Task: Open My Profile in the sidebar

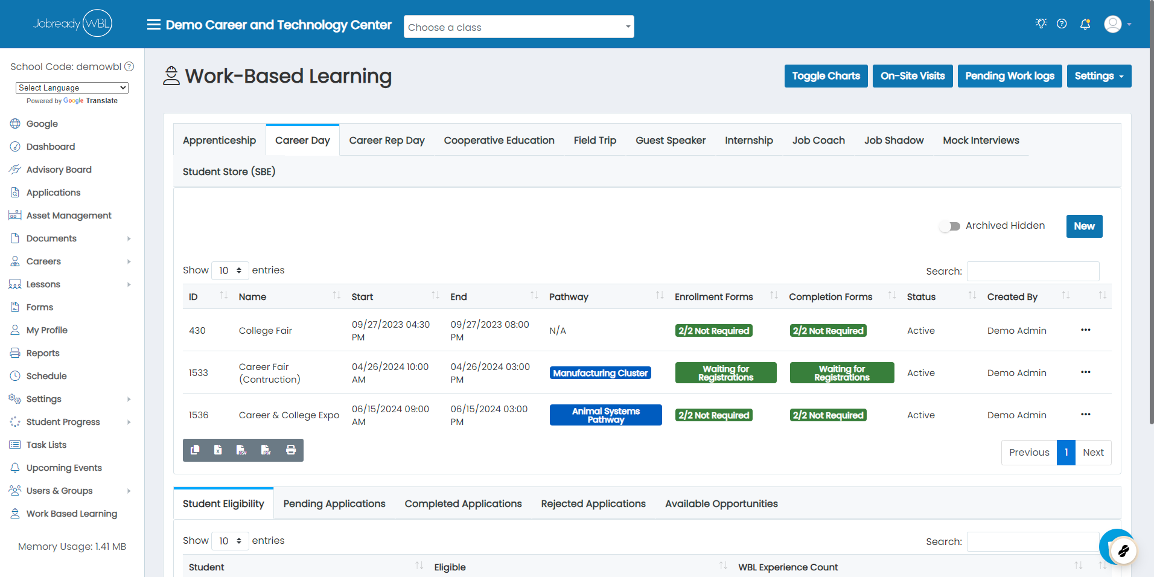Action: point(46,330)
